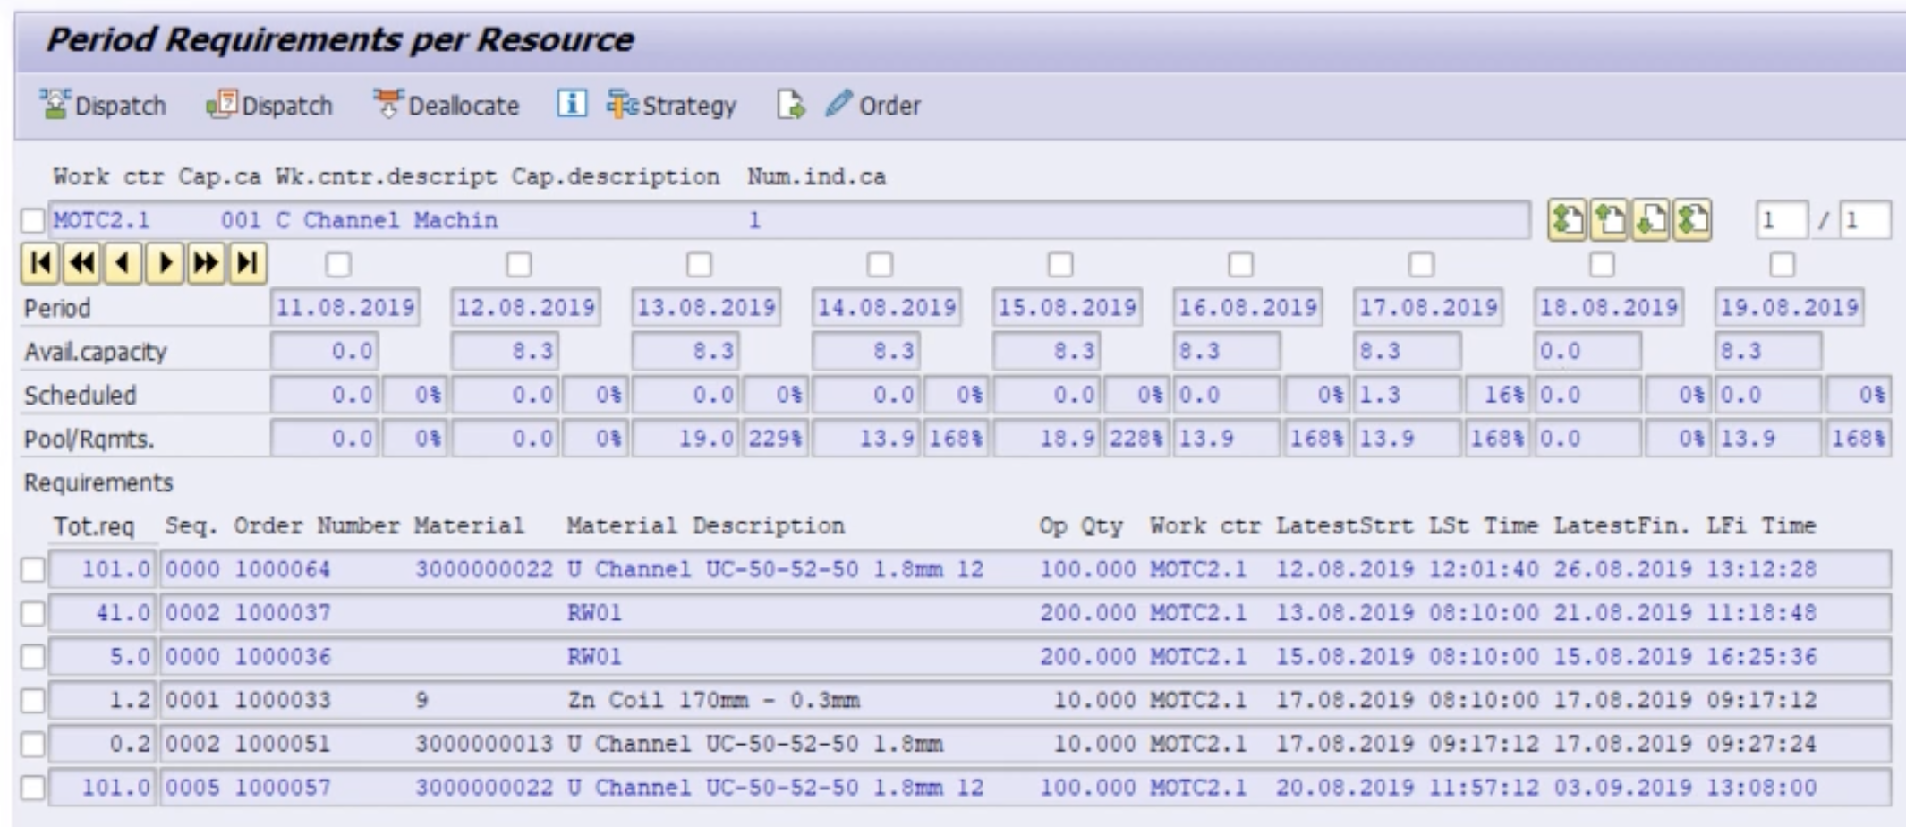Click the double-left period page-back arrow
The height and width of the screenshot is (827, 1906).
click(82, 263)
